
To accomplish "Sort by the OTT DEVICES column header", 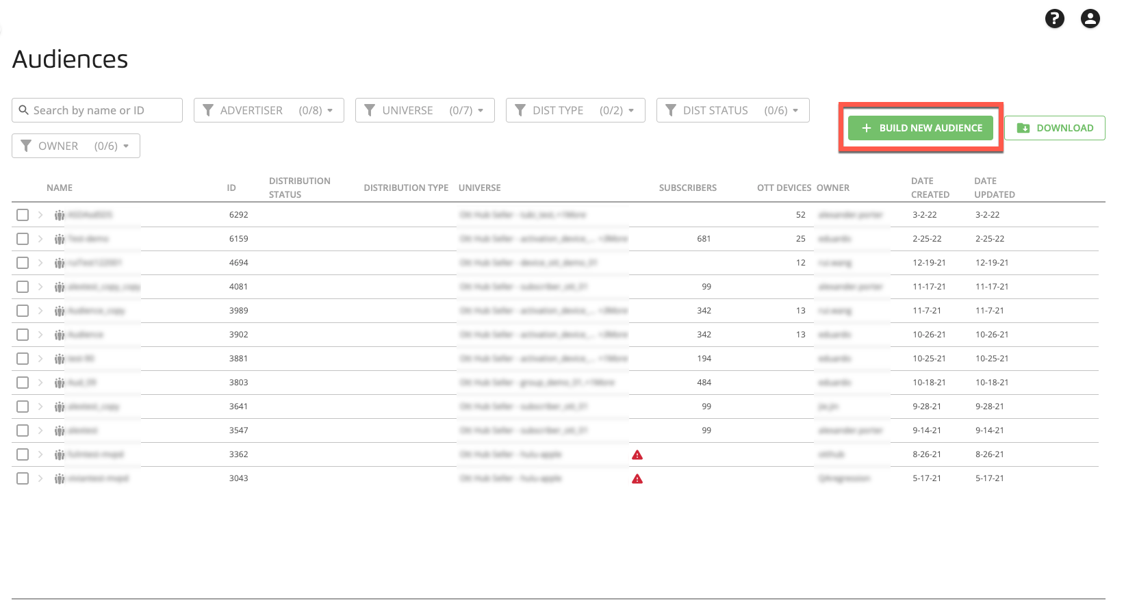I will 784,188.
